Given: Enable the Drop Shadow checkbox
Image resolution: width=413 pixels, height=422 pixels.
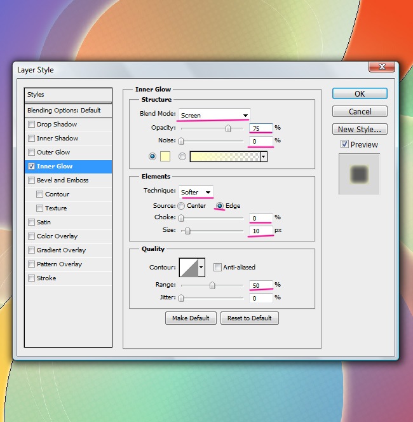Looking at the screenshot, I should click(32, 125).
